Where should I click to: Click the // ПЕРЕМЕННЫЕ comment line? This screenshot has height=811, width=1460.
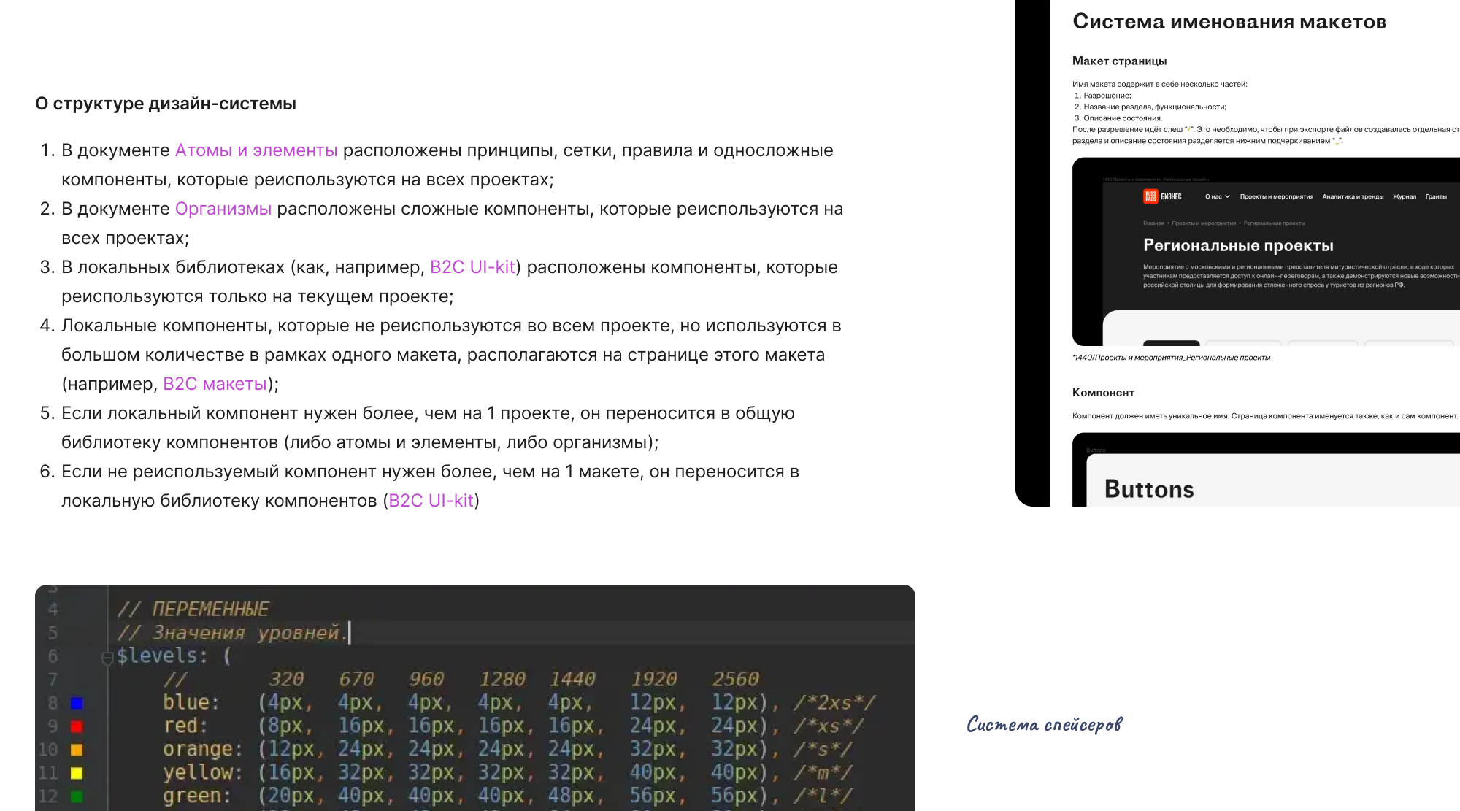(193, 610)
